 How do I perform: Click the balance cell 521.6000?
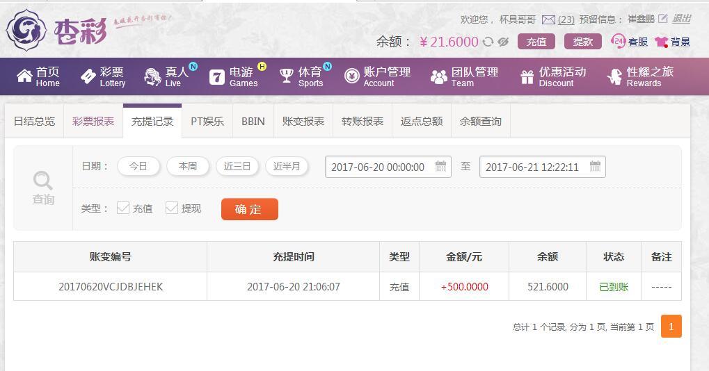point(548,287)
